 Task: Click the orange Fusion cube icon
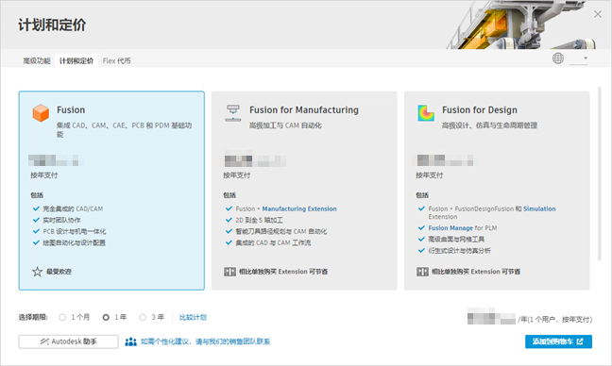click(41, 113)
